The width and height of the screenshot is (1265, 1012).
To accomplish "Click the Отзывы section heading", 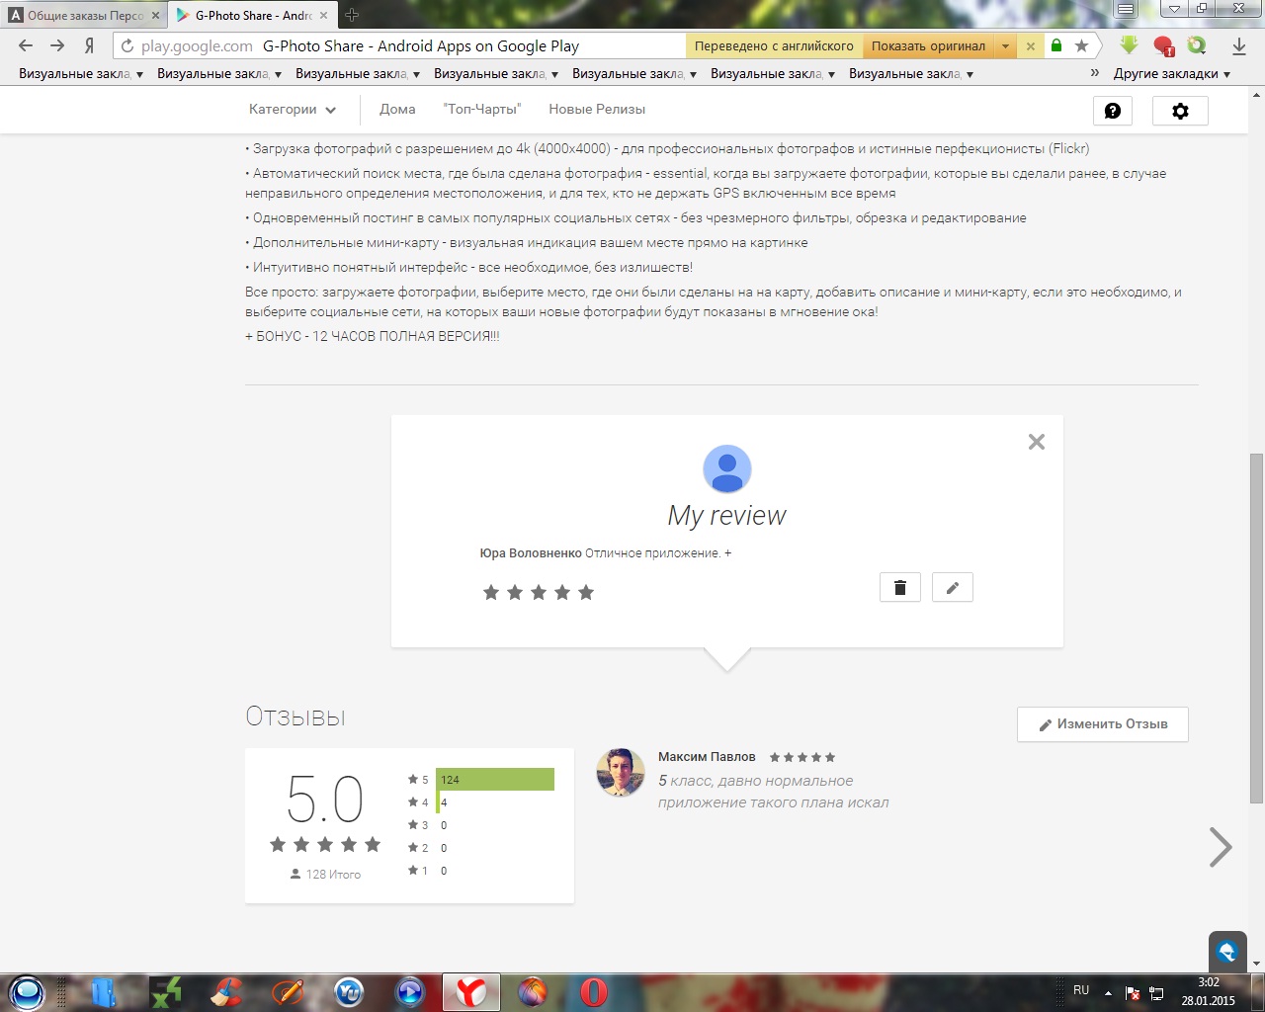I will tap(295, 717).
